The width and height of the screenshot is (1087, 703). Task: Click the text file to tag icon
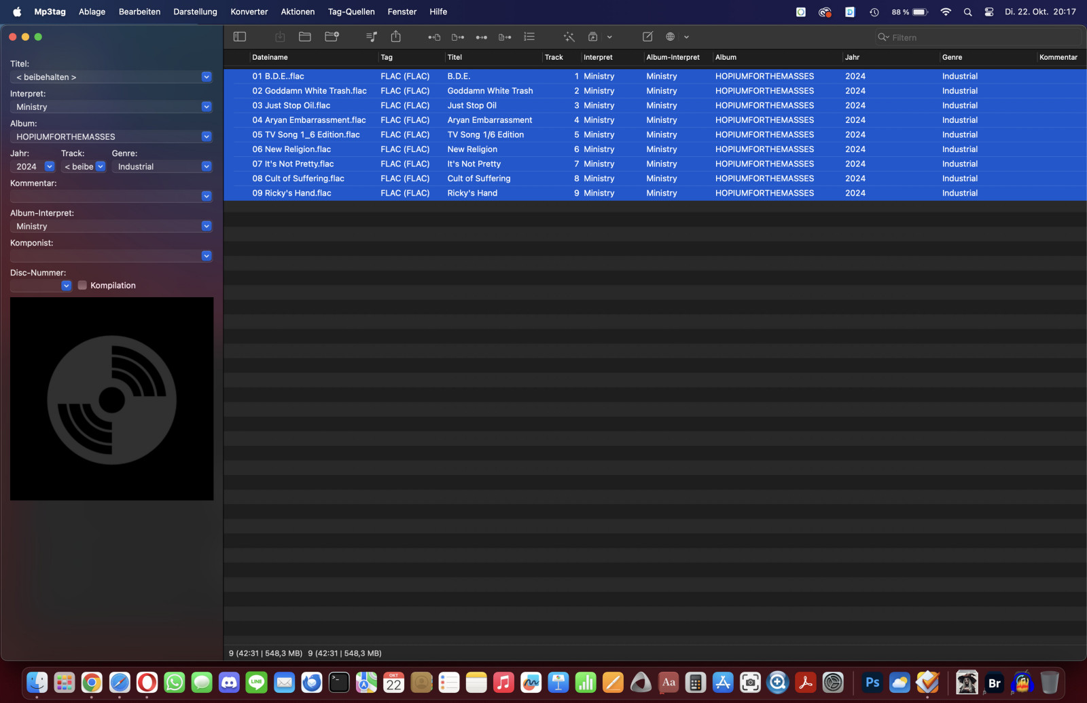point(505,37)
